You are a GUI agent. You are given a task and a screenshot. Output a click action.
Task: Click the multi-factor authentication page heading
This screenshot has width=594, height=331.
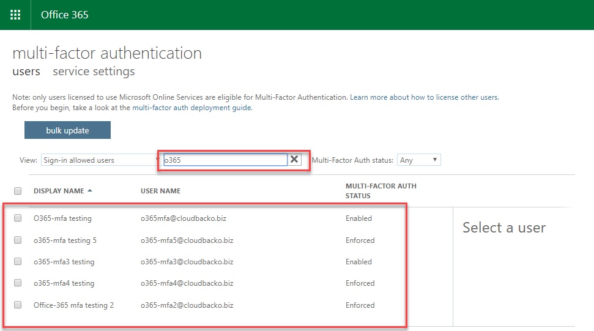(x=107, y=53)
